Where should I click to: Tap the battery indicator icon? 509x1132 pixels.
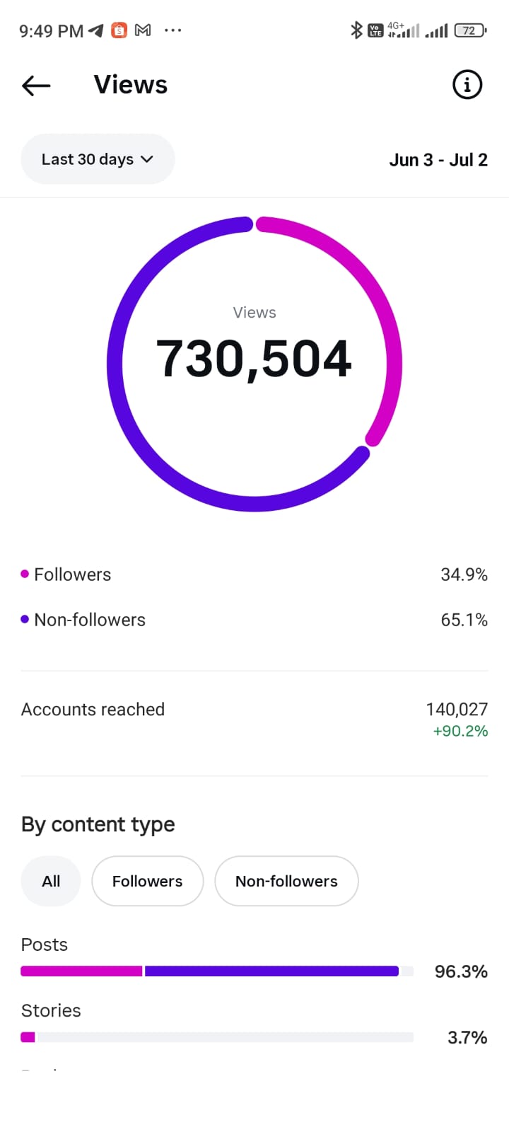[x=470, y=30]
